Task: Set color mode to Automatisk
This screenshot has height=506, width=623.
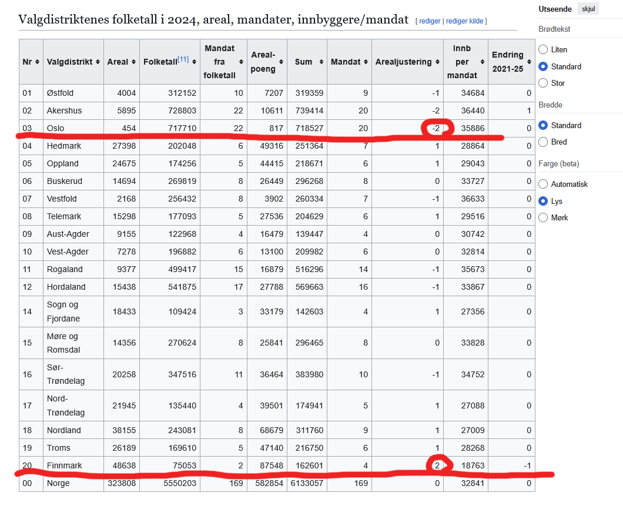Action: [x=544, y=185]
